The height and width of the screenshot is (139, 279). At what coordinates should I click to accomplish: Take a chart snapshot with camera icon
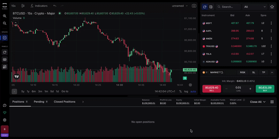click(x=194, y=6)
